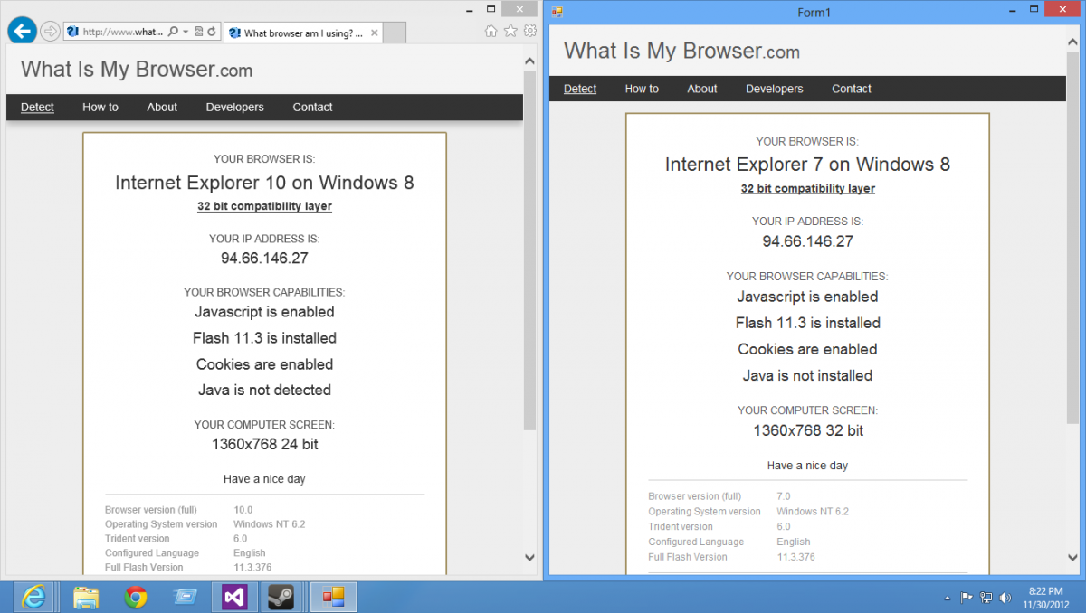Image resolution: width=1086 pixels, height=613 pixels.
Task: Focus the Internet Explorer address field URL
Action: tap(123, 32)
